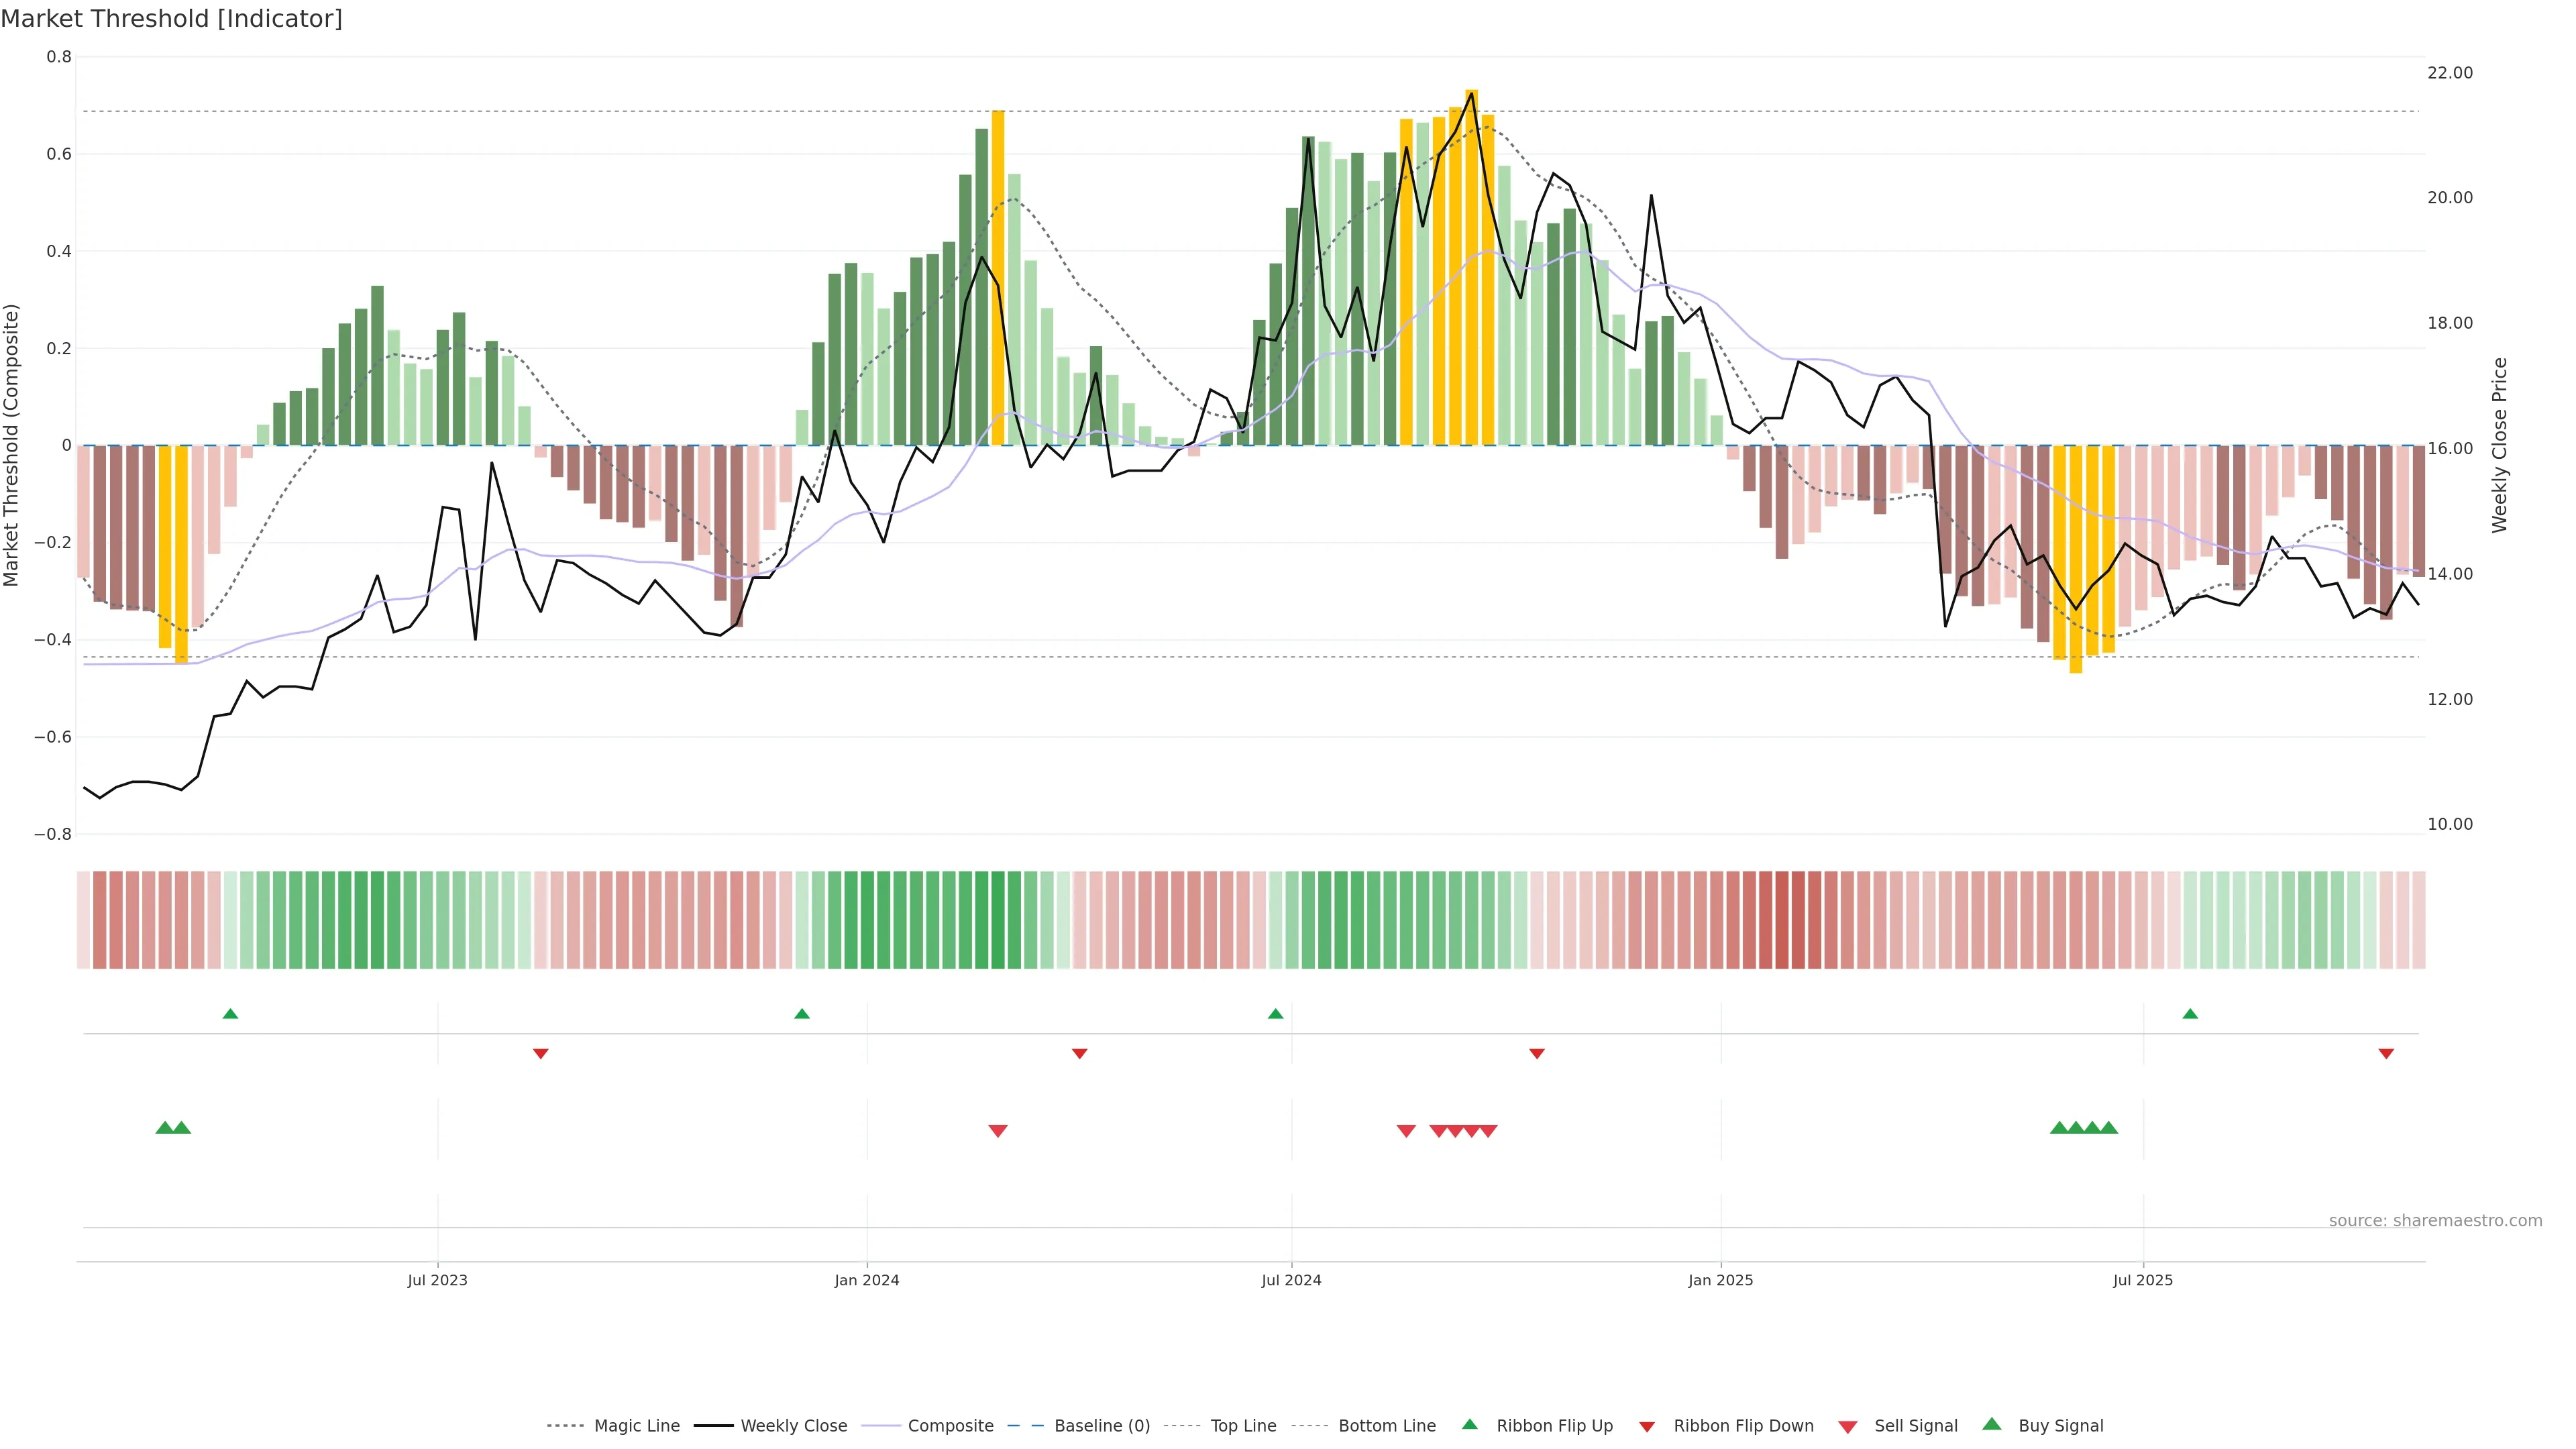Click Ribbon Flip Down legend triangle icon
Image resolution: width=2576 pixels, height=1449 pixels.
point(1646,1426)
